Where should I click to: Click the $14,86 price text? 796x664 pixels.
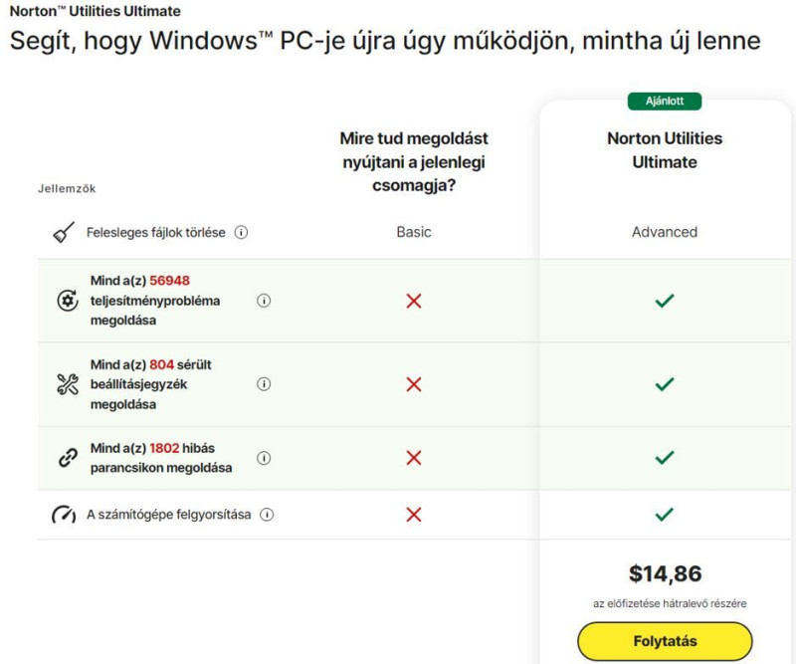(665, 573)
